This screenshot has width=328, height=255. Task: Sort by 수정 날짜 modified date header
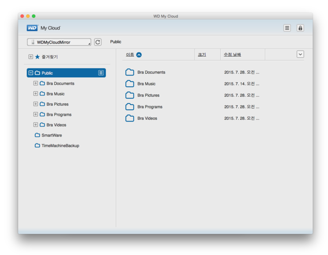tap(232, 55)
